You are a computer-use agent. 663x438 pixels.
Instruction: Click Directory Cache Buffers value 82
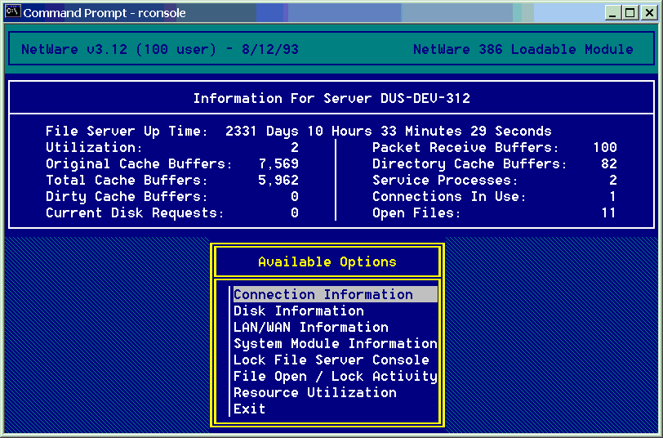point(609,163)
